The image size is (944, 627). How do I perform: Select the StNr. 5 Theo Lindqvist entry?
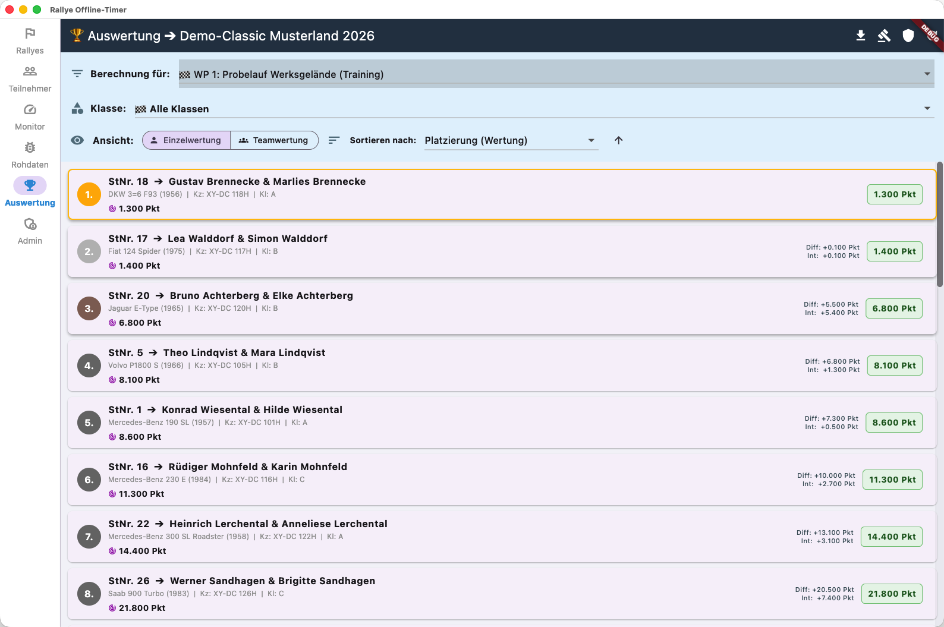tap(502, 366)
